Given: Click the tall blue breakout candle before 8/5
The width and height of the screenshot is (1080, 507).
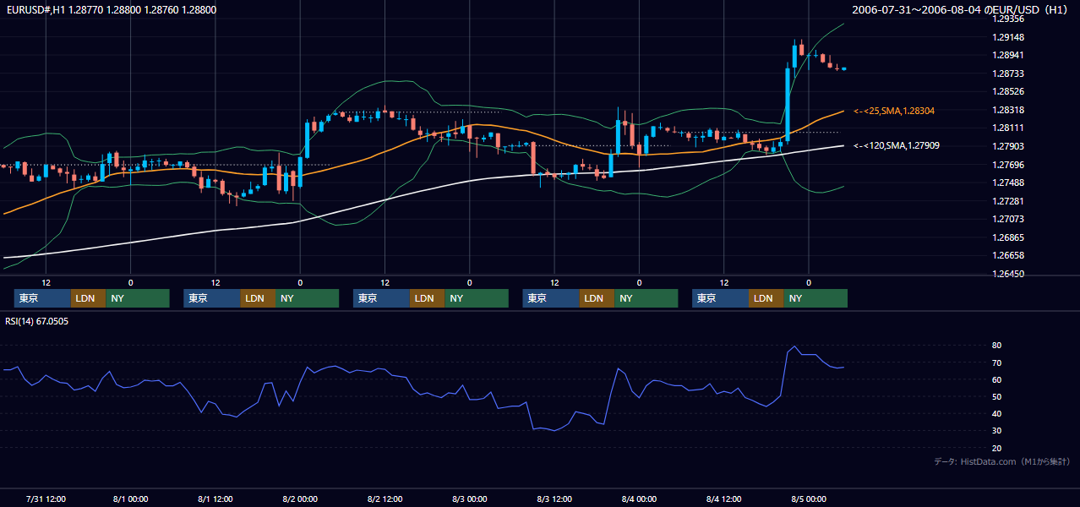Looking at the screenshot, I should coord(788,103).
